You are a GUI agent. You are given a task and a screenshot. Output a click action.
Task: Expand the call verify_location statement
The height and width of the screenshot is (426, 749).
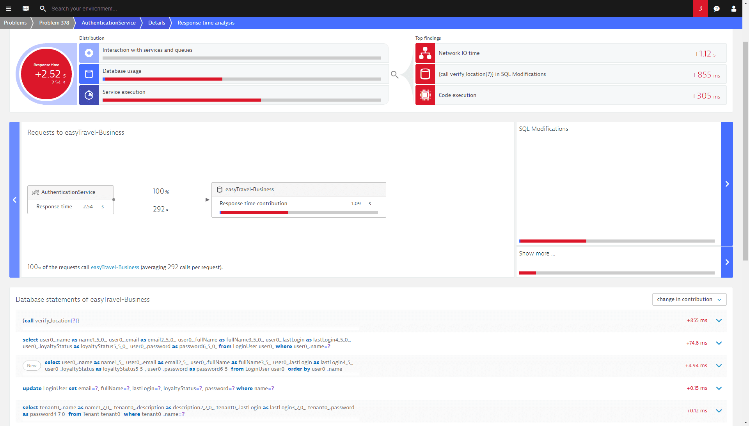tap(719, 320)
